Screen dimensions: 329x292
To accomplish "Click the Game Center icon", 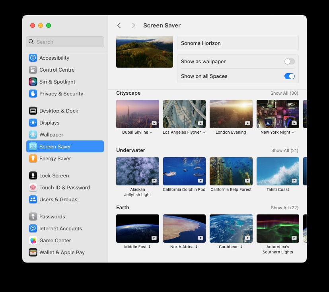I will [33, 240].
